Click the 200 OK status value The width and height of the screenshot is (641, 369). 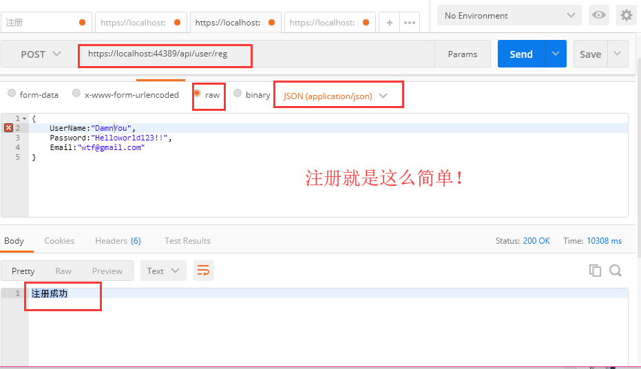pyautogui.click(x=536, y=241)
